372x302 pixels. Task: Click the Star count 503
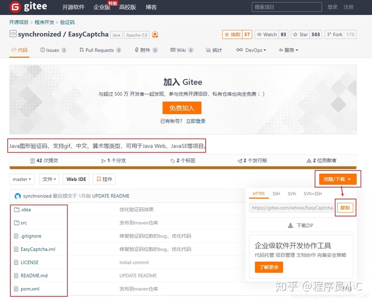click(316, 35)
